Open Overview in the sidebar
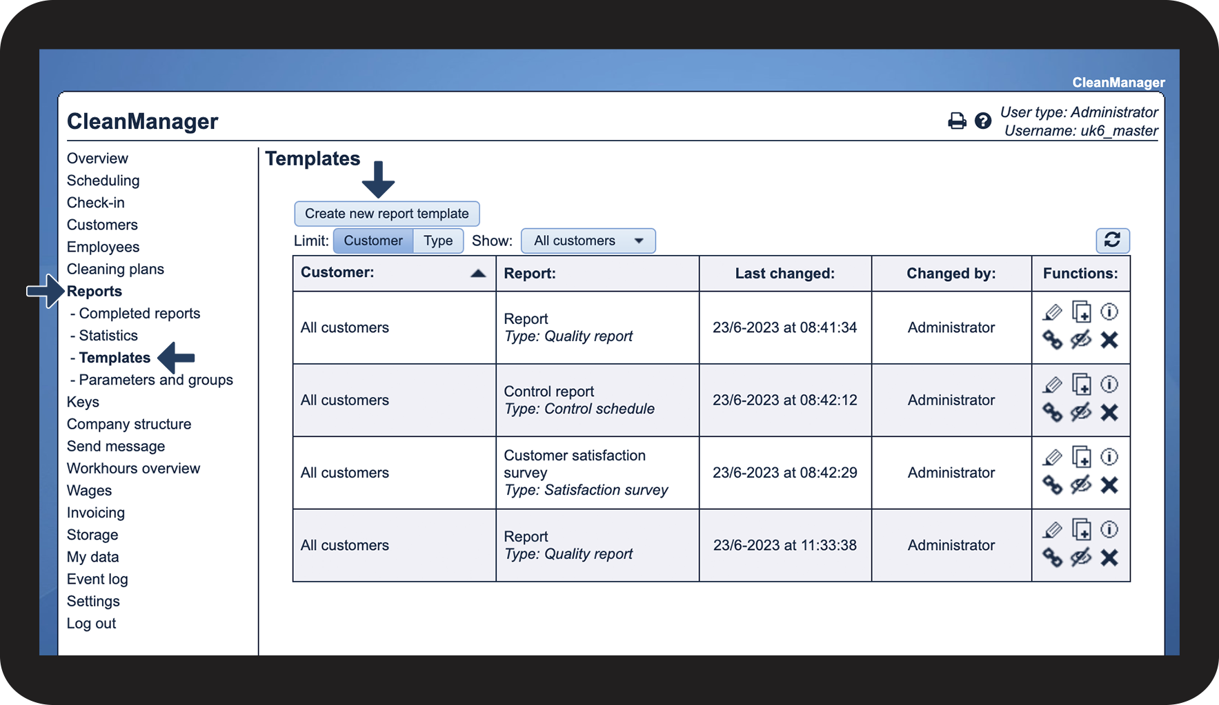This screenshot has height=705, width=1219. (x=97, y=159)
